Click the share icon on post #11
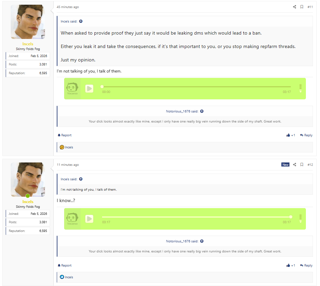The width and height of the screenshot is (320, 286). pyautogui.click(x=294, y=7)
